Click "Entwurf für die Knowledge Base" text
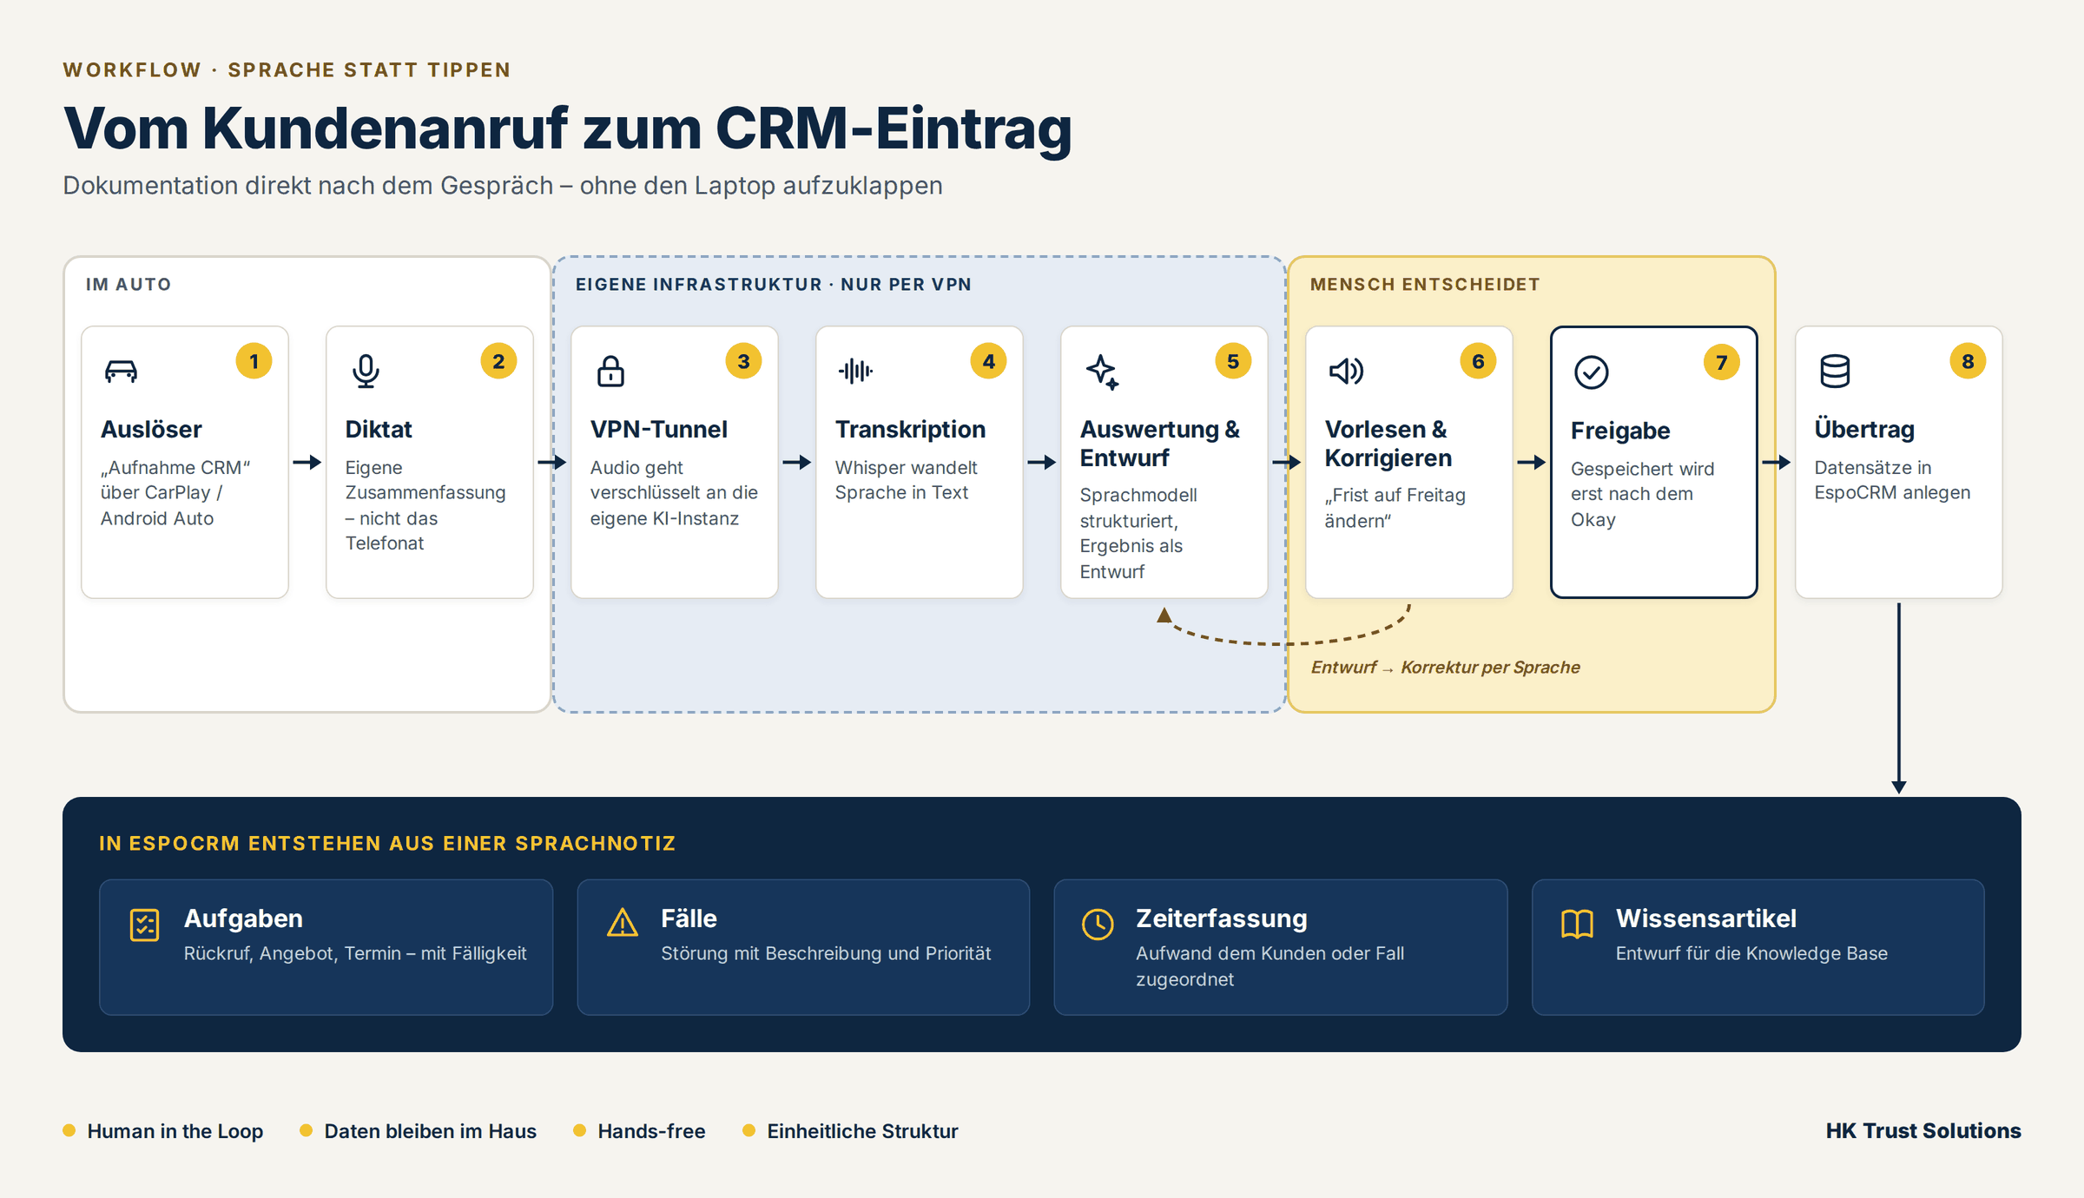The image size is (2084, 1198). 1751,952
